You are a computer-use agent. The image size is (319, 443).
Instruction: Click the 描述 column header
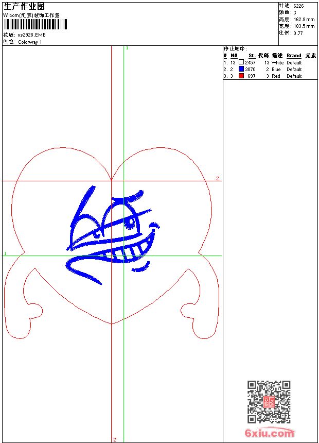pos(277,56)
